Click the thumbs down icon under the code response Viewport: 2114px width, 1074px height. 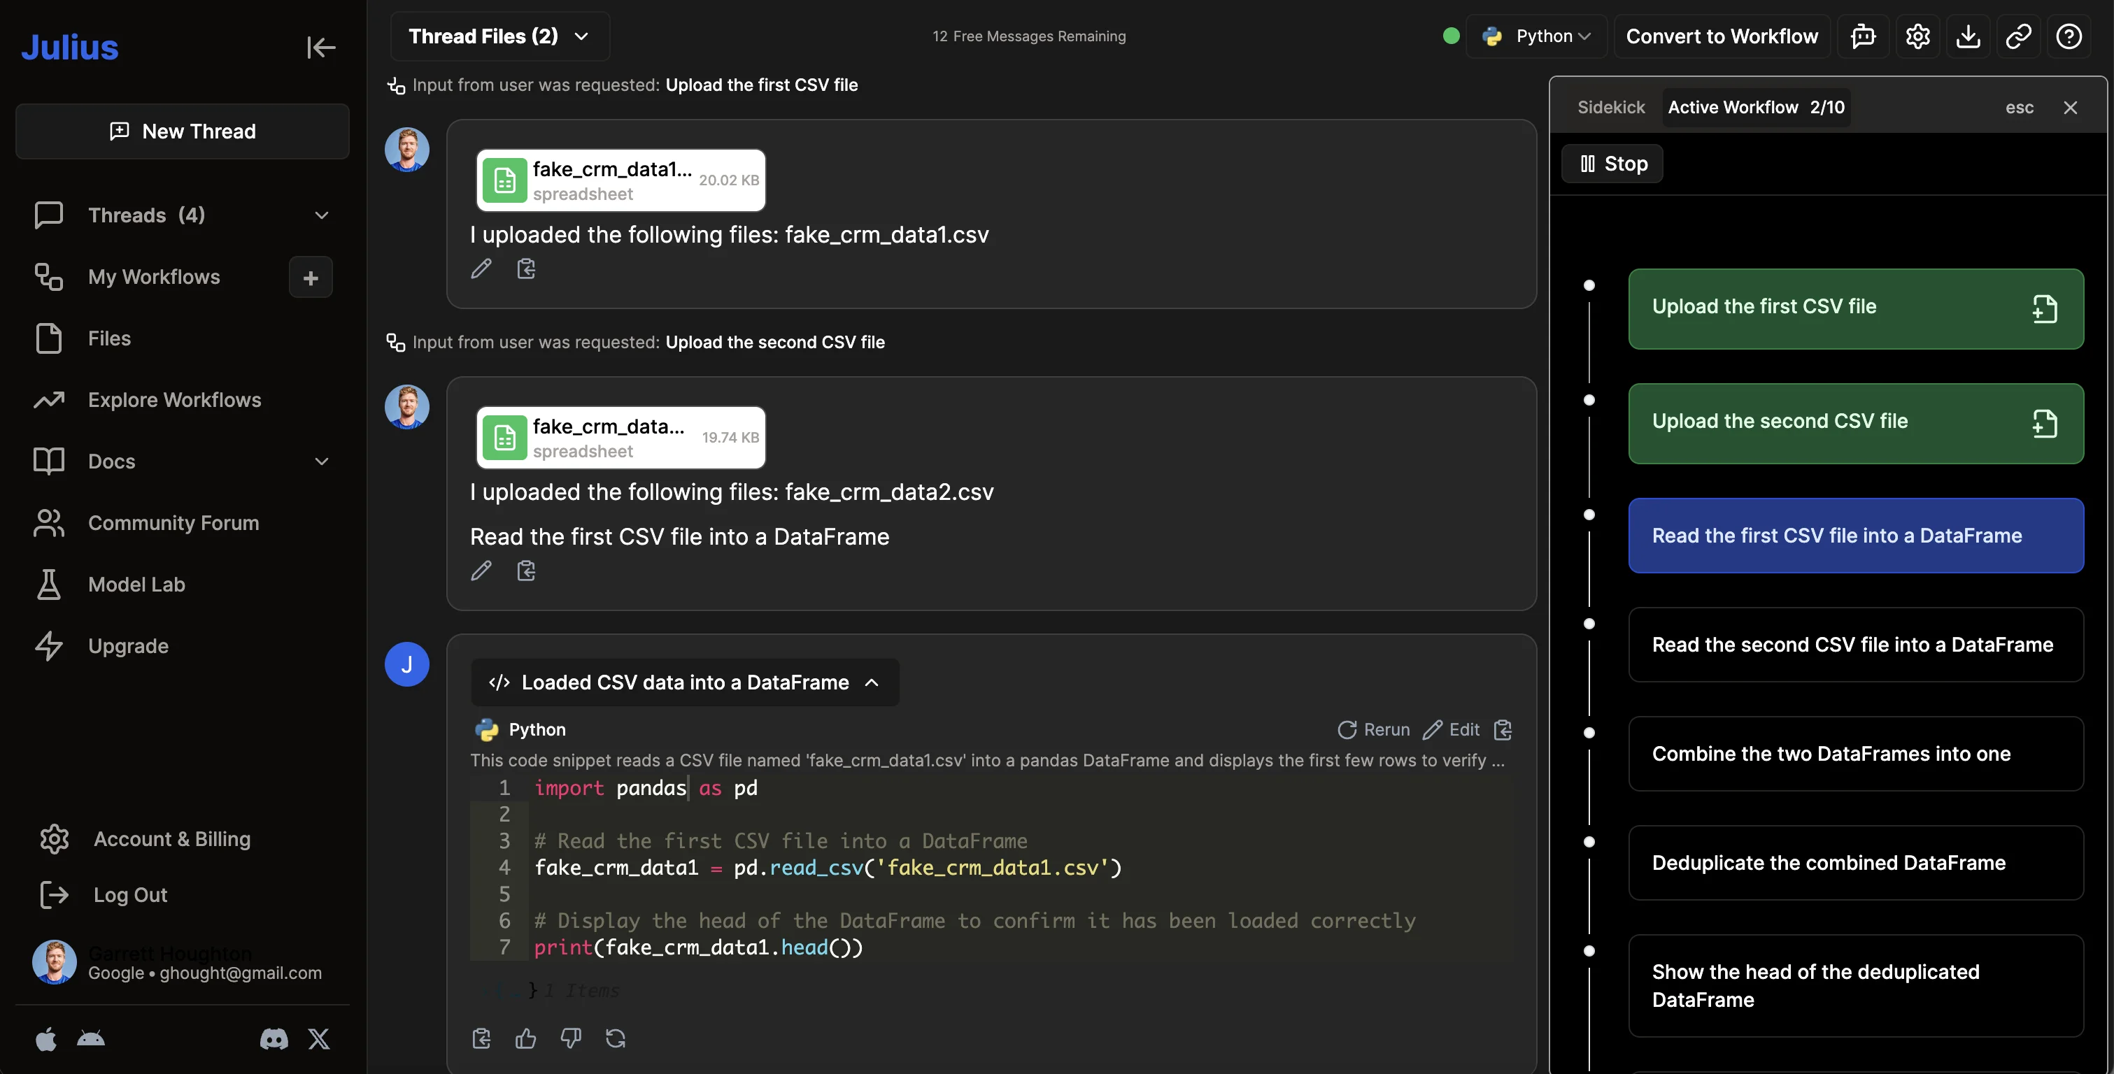coord(570,1039)
